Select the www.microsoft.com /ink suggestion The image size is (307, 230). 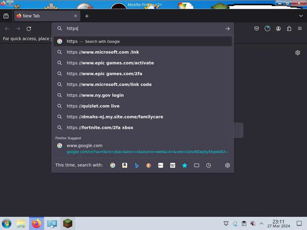coord(143,52)
